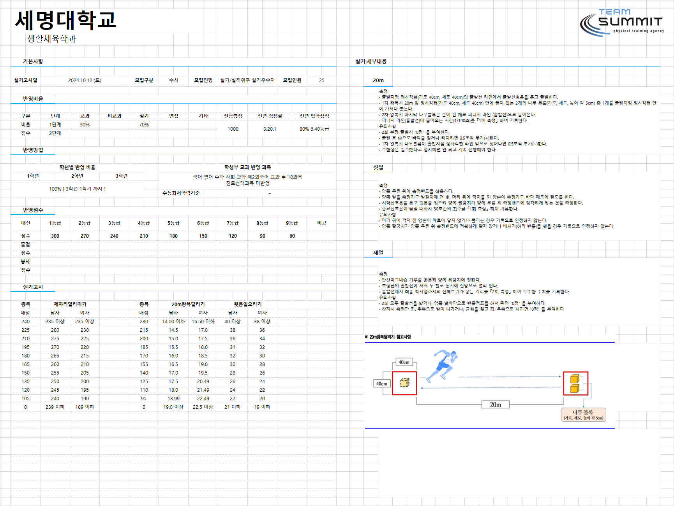This screenshot has height=506, width=674.
Task: Click the 40 이상 sit-up cell
Action: pyautogui.click(x=233, y=322)
